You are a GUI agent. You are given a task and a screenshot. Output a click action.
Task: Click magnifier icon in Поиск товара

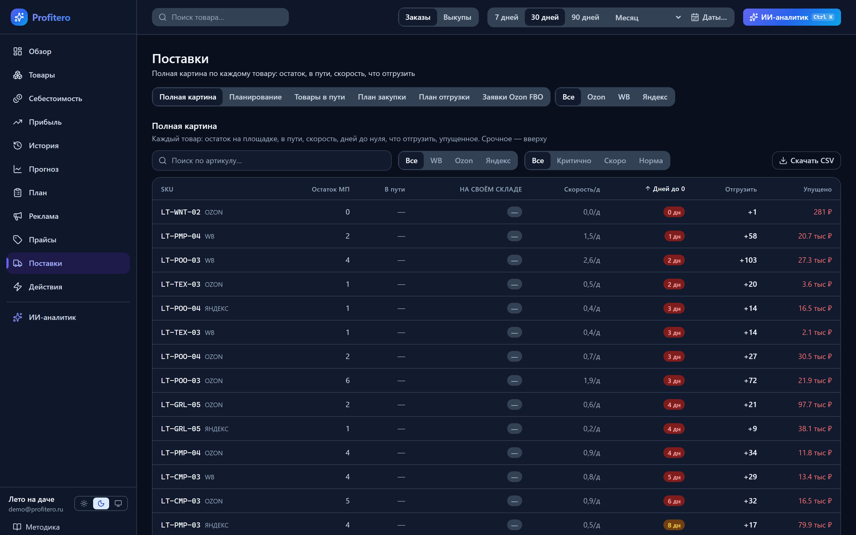(163, 17)
